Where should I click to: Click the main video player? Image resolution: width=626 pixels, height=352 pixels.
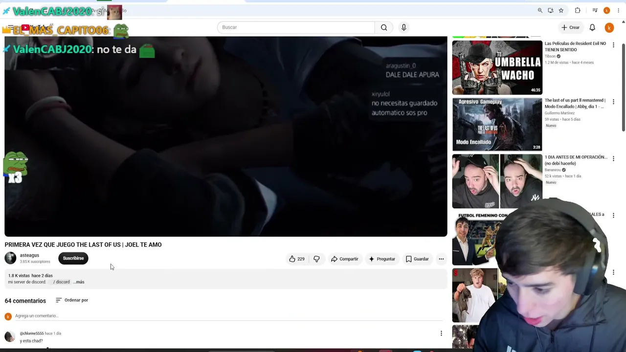point(226,136)
